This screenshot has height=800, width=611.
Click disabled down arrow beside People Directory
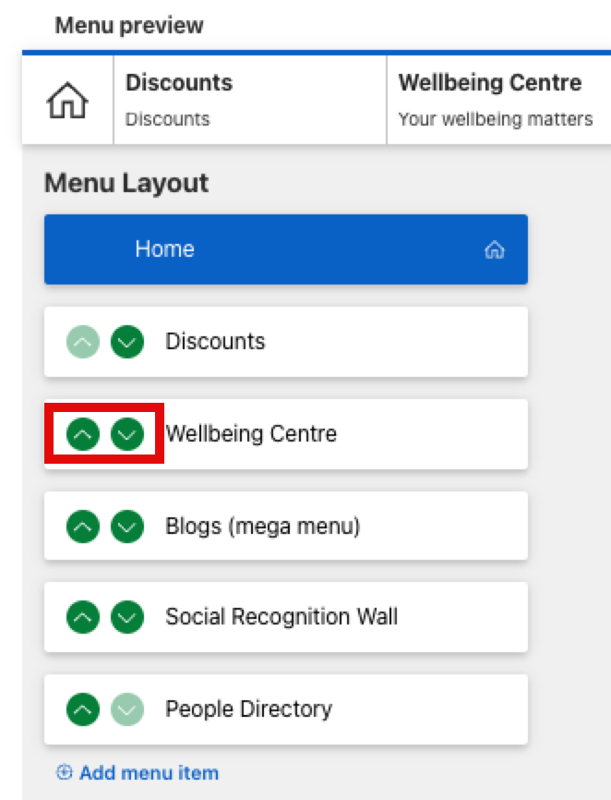tap(127, 709)
